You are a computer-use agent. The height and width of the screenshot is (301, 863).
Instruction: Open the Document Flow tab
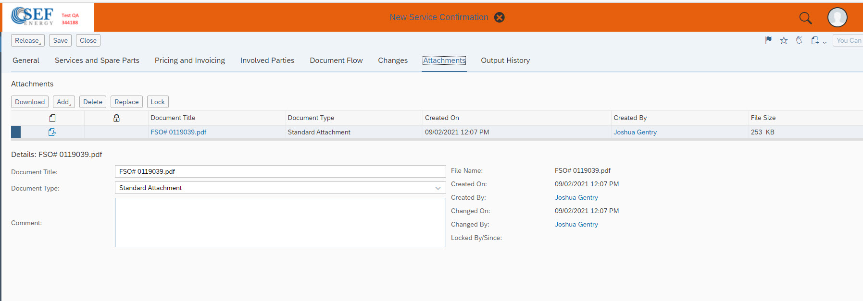coord(336,60)
